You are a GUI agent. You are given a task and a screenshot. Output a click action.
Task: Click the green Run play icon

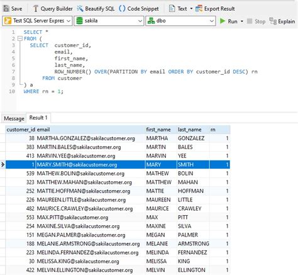(x=223, y=21)
